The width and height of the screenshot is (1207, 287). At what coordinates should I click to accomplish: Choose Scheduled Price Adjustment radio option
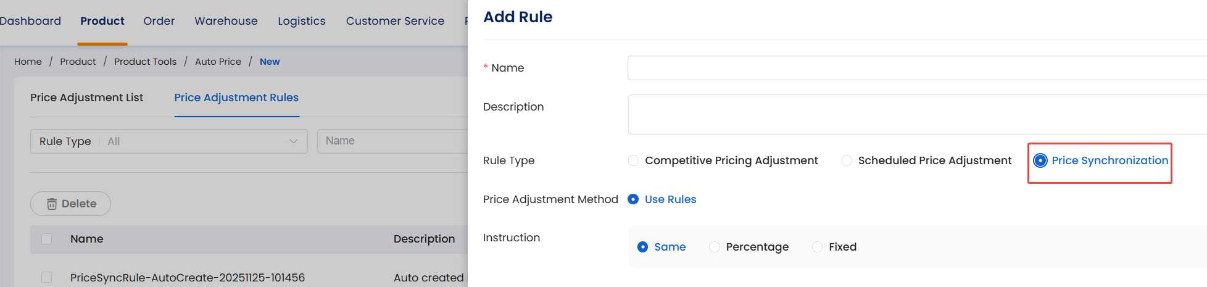click(x=847, y=160)
